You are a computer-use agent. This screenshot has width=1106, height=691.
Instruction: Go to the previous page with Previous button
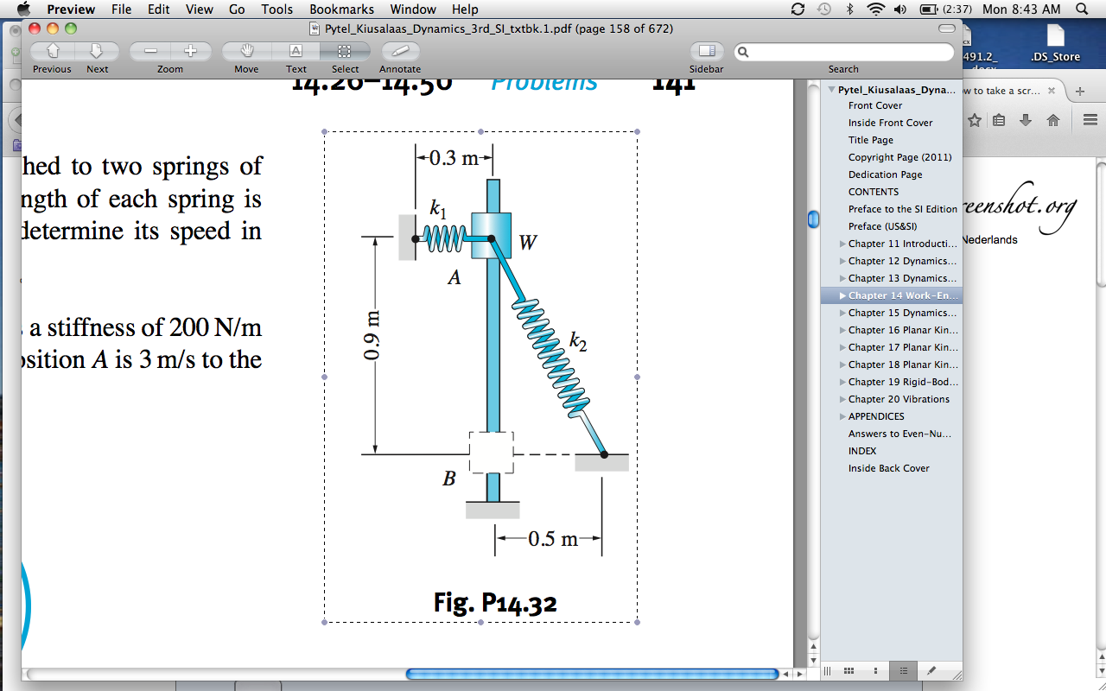pyautogui.click(x=52, y=51)
